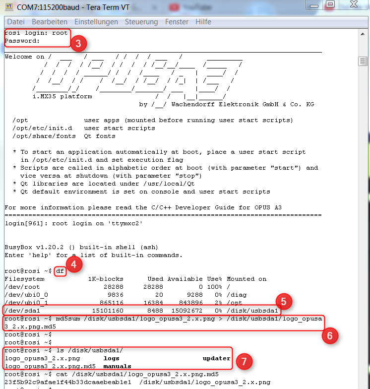
Task: Maximize the Tera Term window
Action: [330, 4]
